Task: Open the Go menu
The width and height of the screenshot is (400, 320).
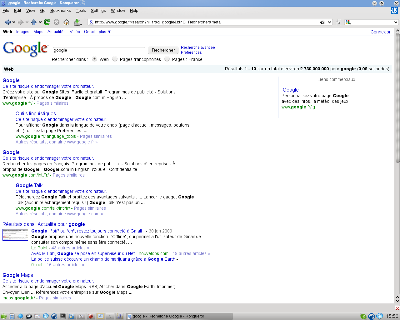Action: (x=43, y=11)
